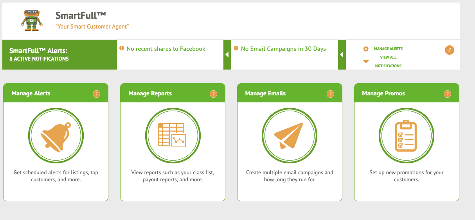Open the spreadsheet chart icon for reports

coord(173,135)
